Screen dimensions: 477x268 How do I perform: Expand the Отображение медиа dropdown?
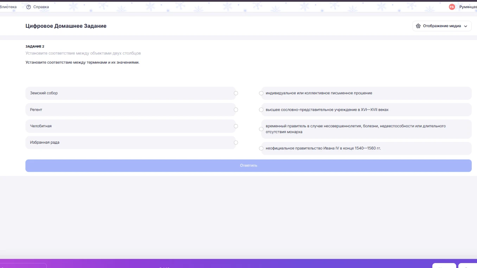(x=442, y=26)
